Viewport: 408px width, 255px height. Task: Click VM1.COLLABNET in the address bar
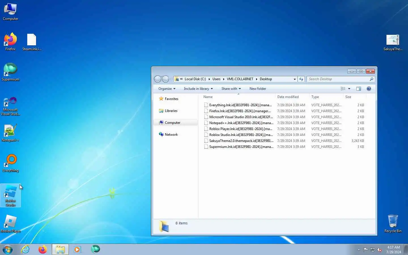(x=240, y=79)
